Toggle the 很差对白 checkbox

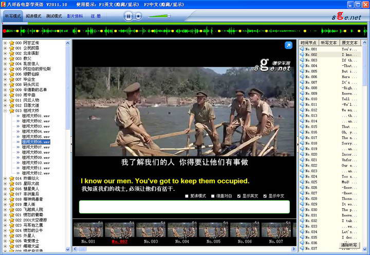coord(213,196)
